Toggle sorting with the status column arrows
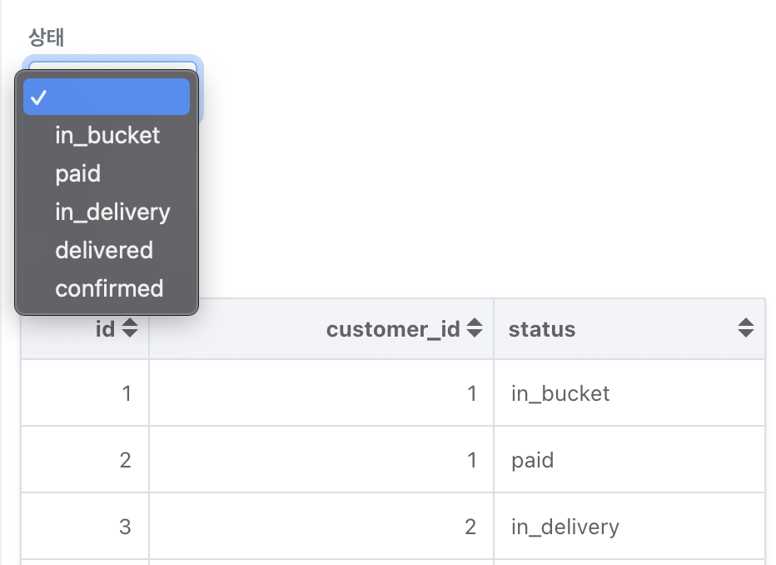776x565 pixels. click(x=745, y=329)
